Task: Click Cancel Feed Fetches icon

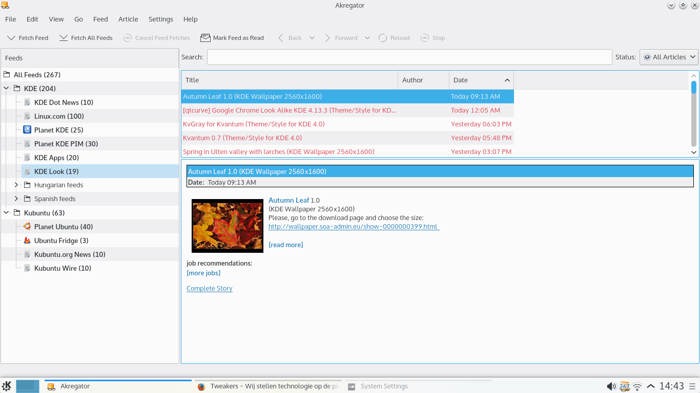Action: tap(128, 38)
